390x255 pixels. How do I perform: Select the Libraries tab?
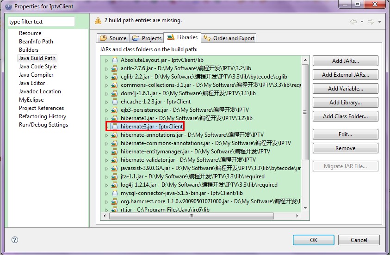pyautogui.click(x=182, y=37)
